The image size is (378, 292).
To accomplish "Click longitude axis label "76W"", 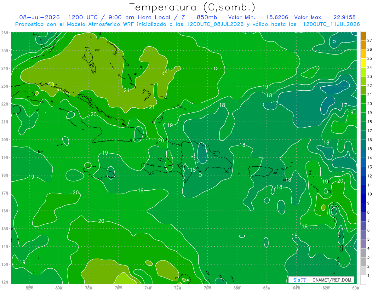I will point(118,288).
